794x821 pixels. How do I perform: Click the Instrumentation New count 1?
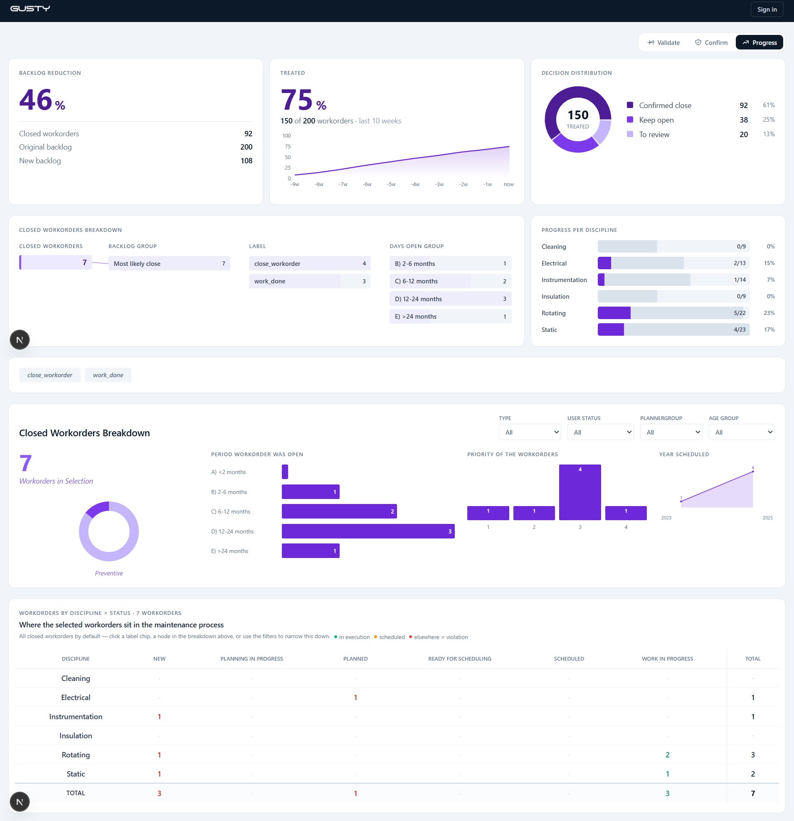coord(159,717)
